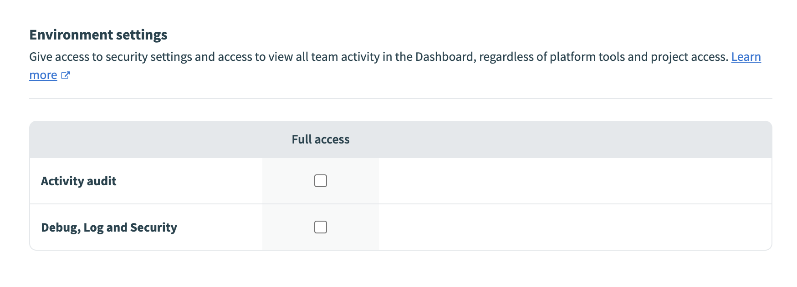Viewport: 797px width, 287px height.
Task: Select the Activity audit row label
Action: tap(79, 181)
